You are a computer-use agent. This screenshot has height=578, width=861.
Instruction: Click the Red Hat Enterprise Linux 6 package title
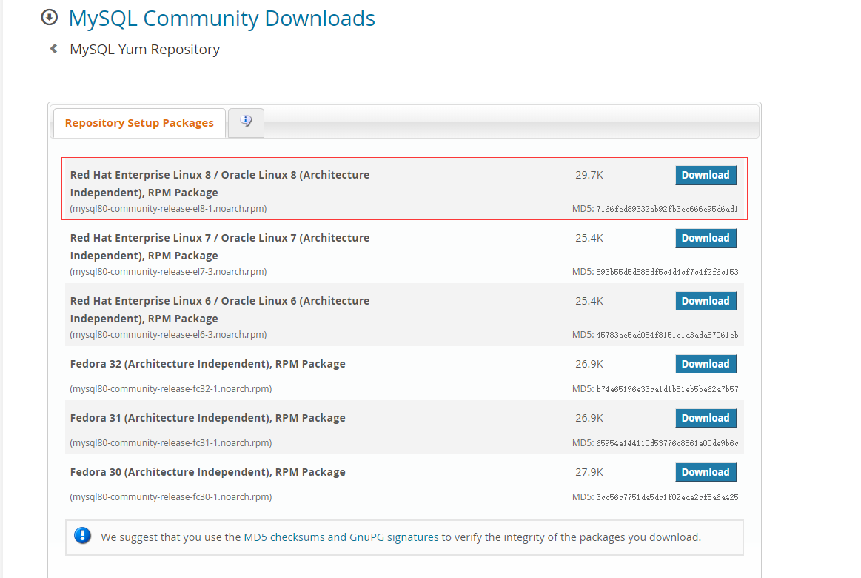219,309
